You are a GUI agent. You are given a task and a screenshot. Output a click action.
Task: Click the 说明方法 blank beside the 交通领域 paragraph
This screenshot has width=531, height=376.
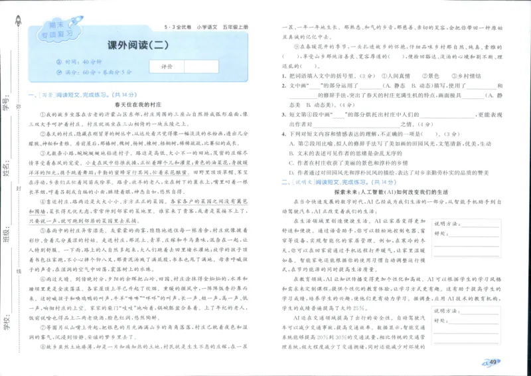[x=480, y=311]
